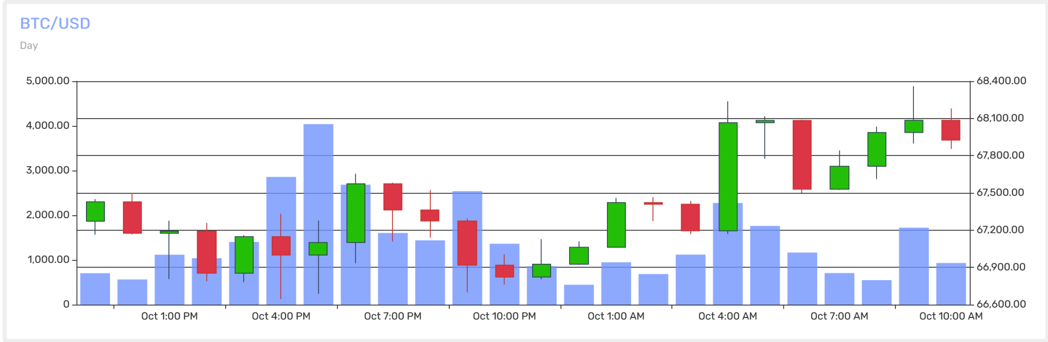Select the "Day" interval label under the title
The width and height of the screenshot is (1048, 342).
[x=29, y=45]
